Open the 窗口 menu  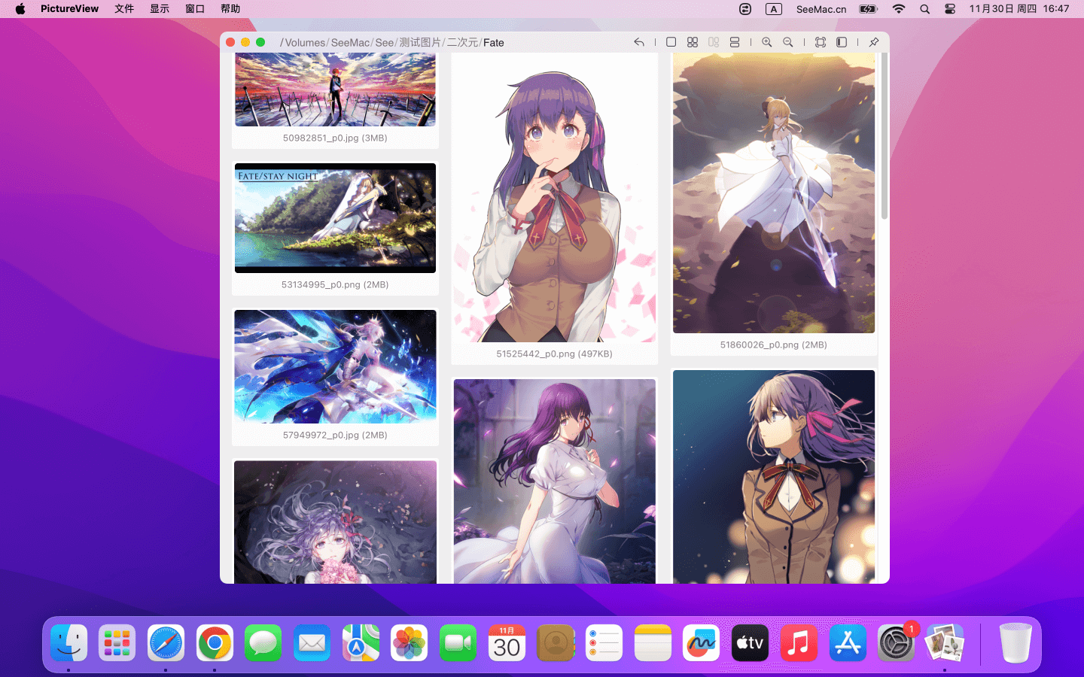coord(195,9)
